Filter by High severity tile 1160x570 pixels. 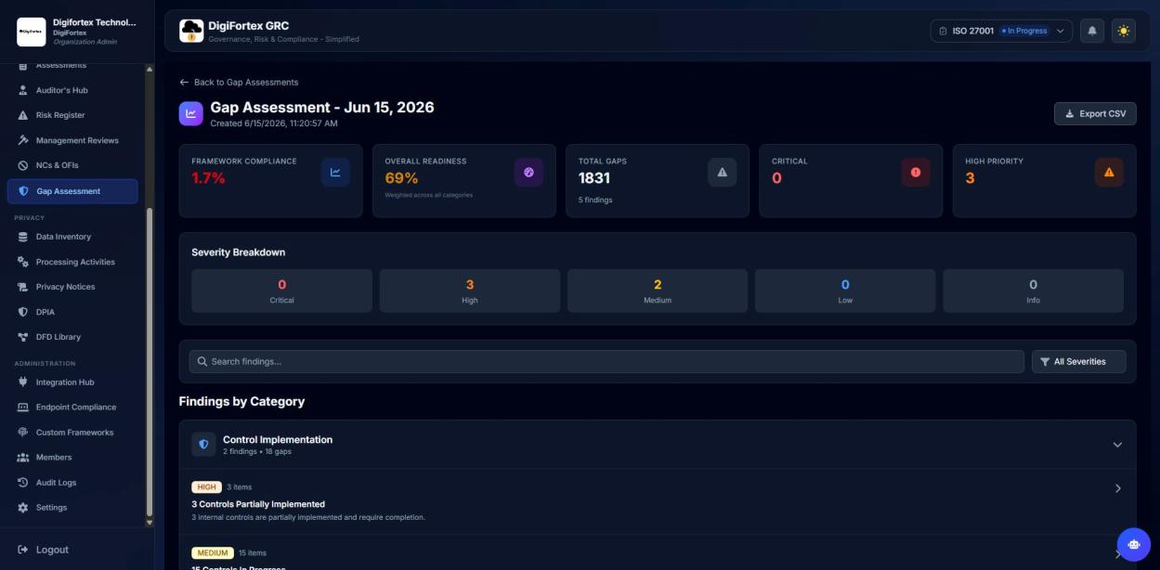click(x=470, y=291)
